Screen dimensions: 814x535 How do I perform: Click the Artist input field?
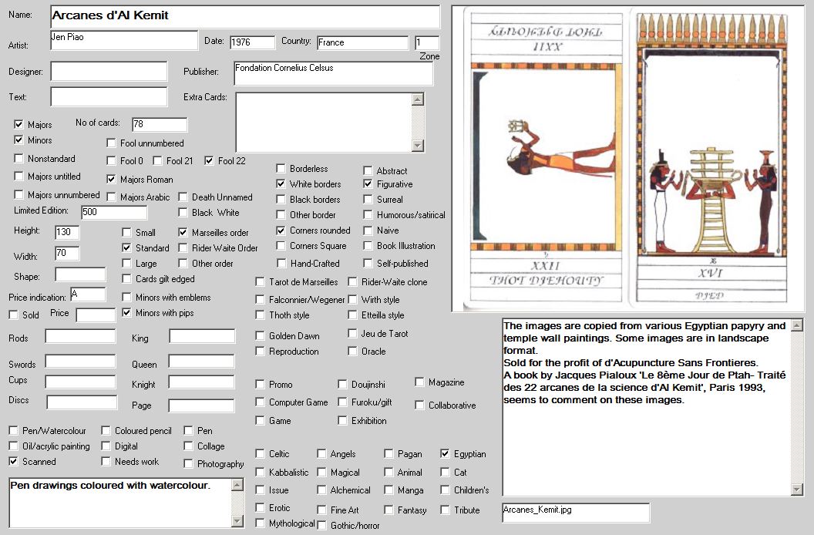pos(123,41)
